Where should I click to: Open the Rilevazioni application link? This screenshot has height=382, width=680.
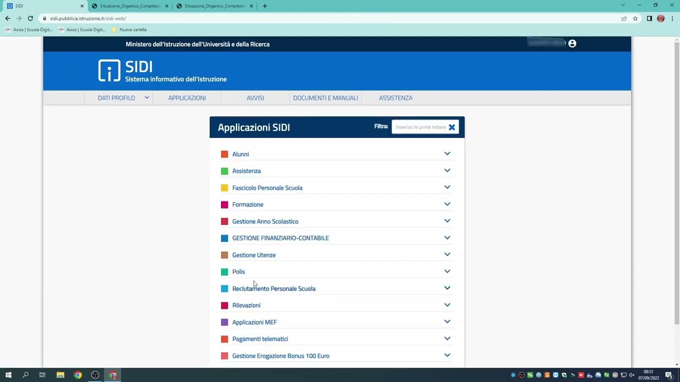246,306
